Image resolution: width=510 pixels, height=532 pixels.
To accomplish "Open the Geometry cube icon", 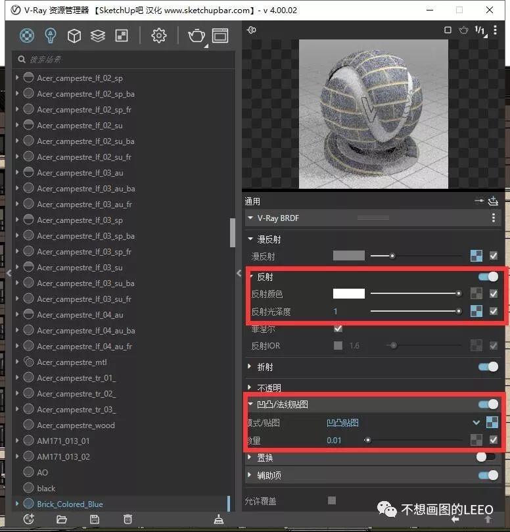I will pyautogui.click(x=74, y=36).
